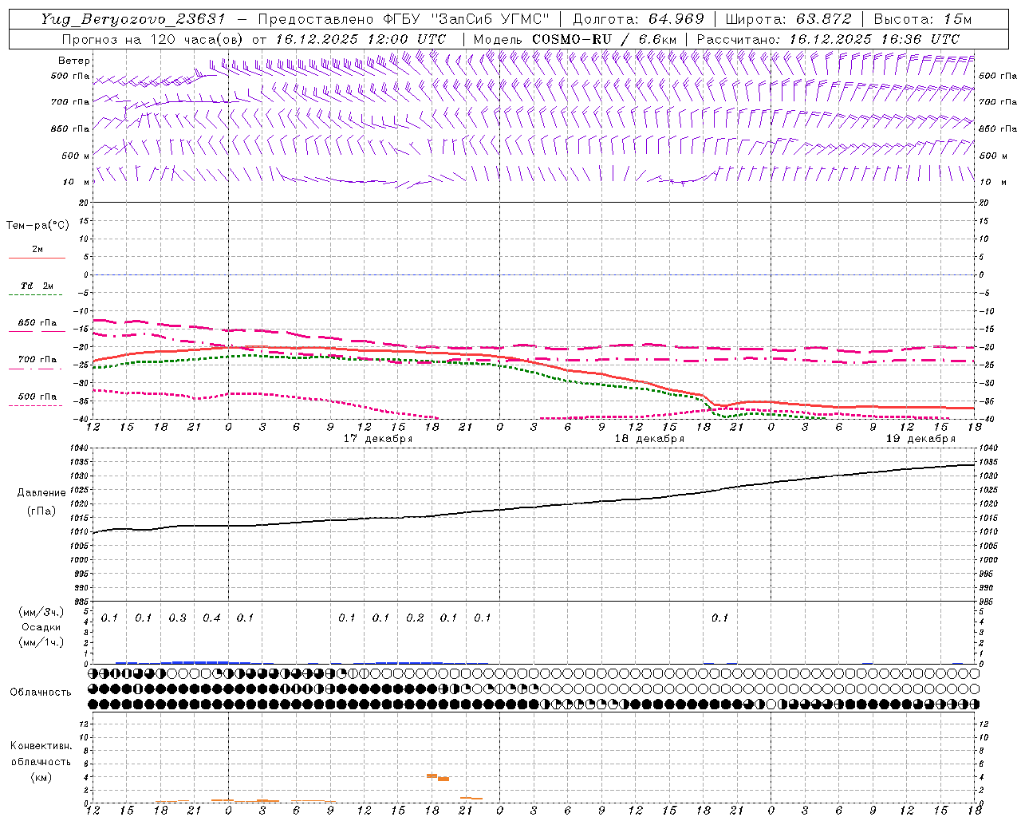
Task: Click the station height 'Высота: 15м' field
Action: point(922,19)
